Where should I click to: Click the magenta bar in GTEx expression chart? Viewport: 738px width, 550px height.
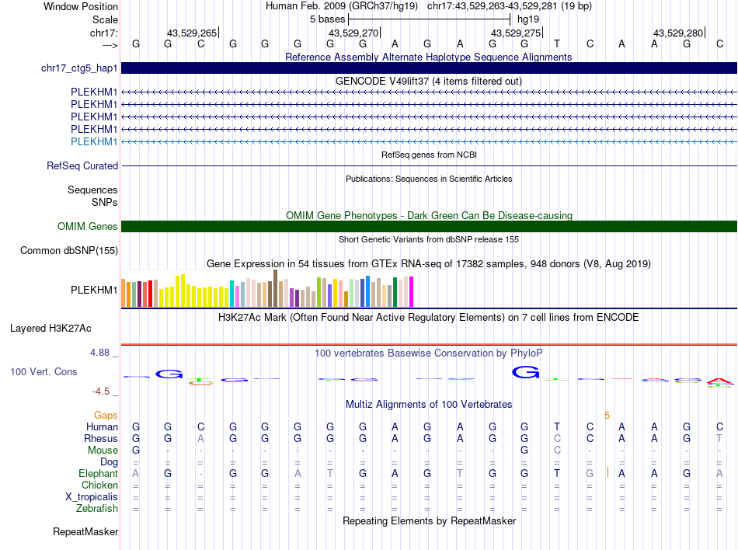(x=411, y=292)
